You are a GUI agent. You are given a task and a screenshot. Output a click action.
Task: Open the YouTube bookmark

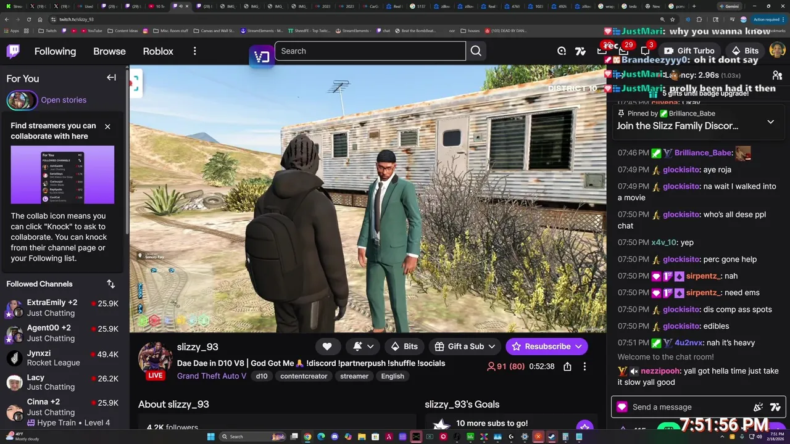tap(91, 30)
